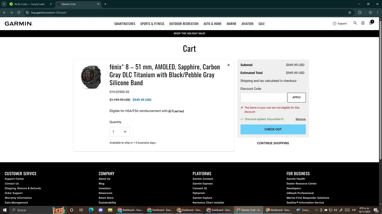Click browser forward arrow
This screenshot has width=382, height=214.
11,12
